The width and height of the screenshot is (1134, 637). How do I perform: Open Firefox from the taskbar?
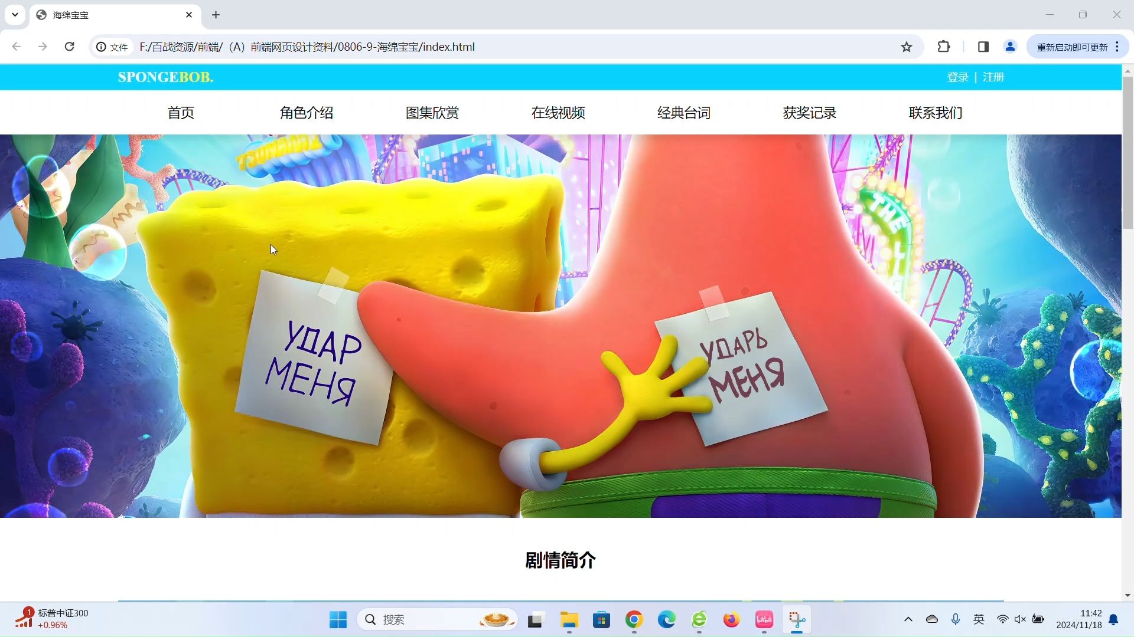732,620
